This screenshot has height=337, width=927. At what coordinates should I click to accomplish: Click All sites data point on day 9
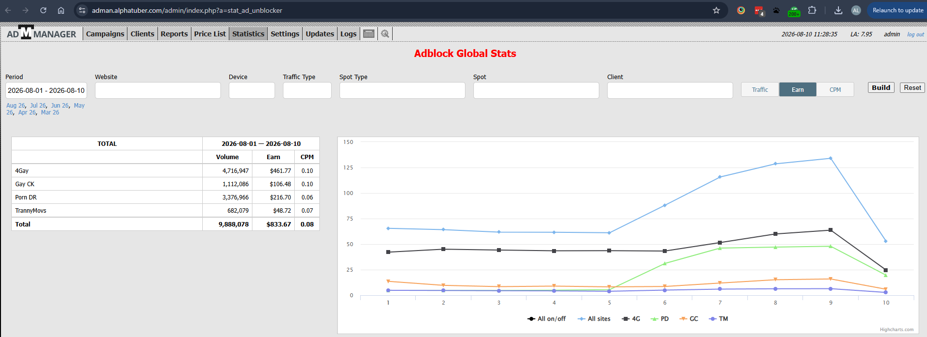(831, 158)
